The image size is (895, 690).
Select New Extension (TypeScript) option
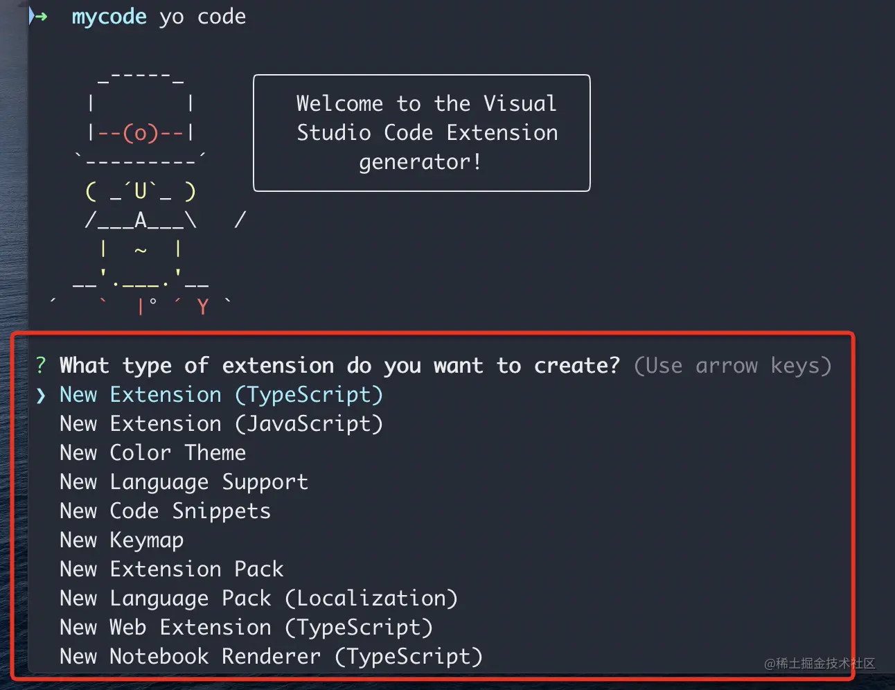pos(221,395)
